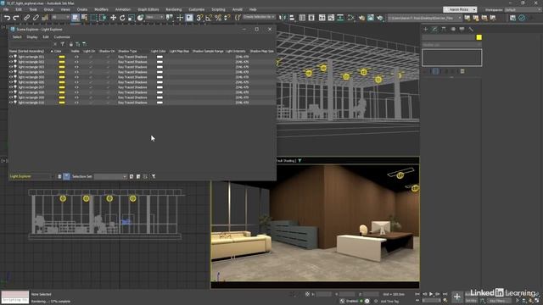Click the Light Explorer search input field

click(x=31, y=44)
